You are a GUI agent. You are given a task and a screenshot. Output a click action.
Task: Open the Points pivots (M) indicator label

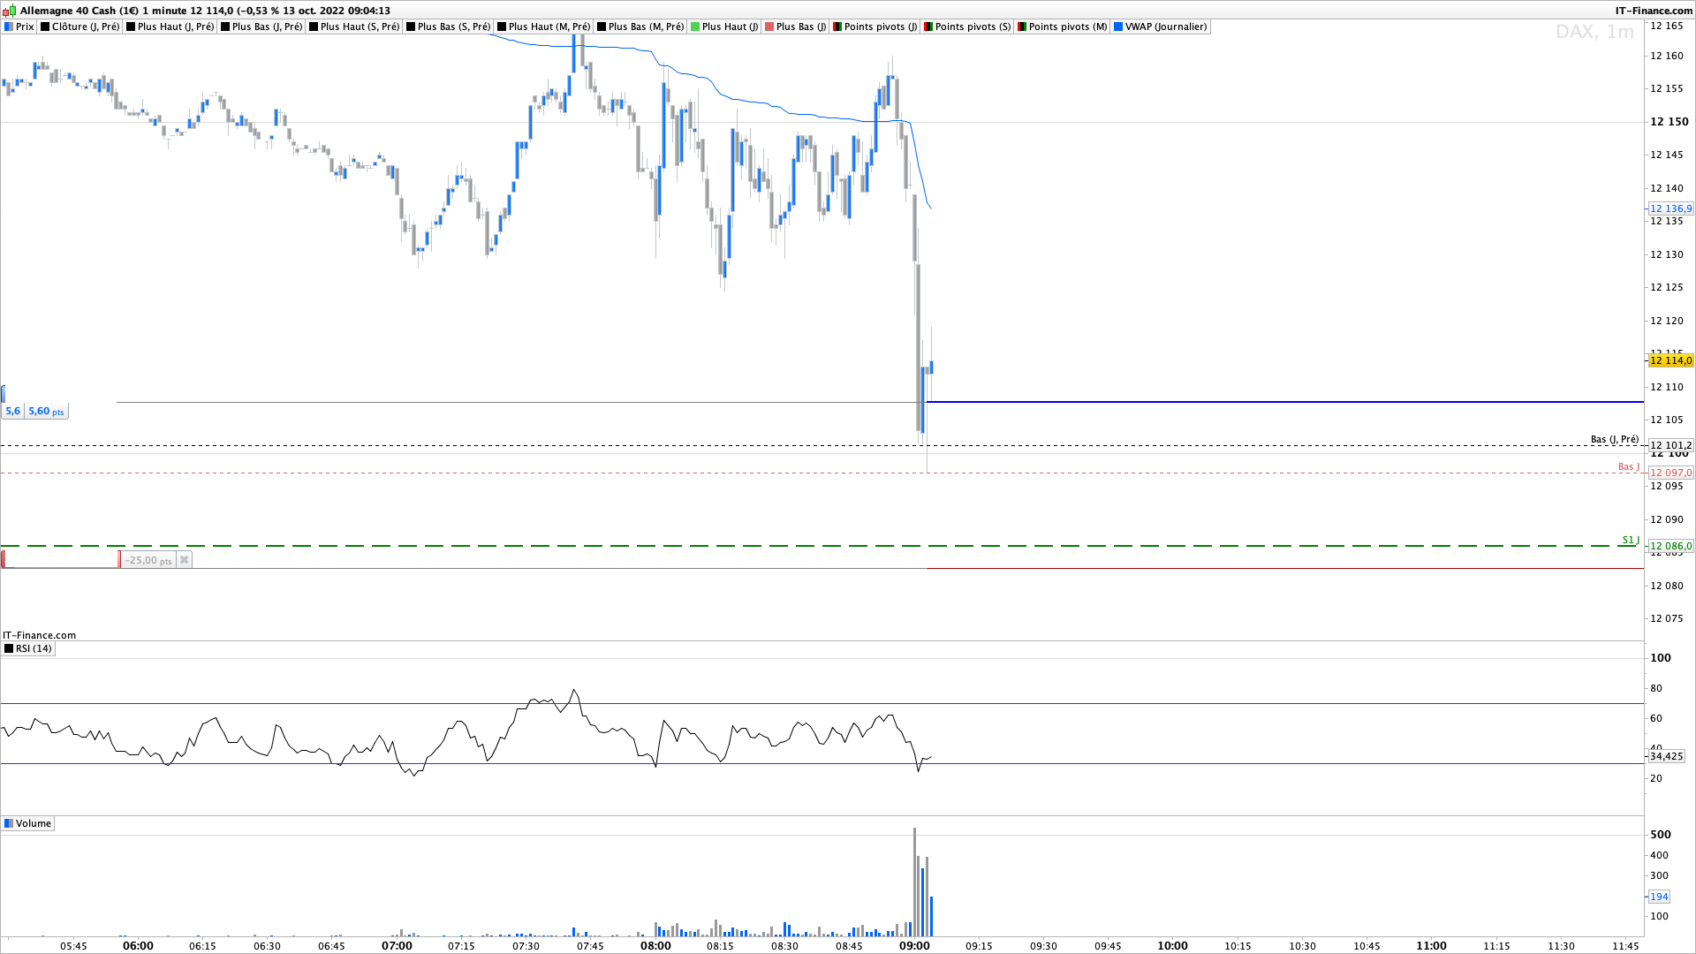[1066, 26]
